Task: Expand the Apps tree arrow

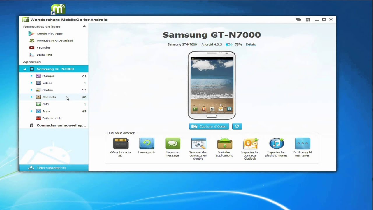Action: coord(31,111)
